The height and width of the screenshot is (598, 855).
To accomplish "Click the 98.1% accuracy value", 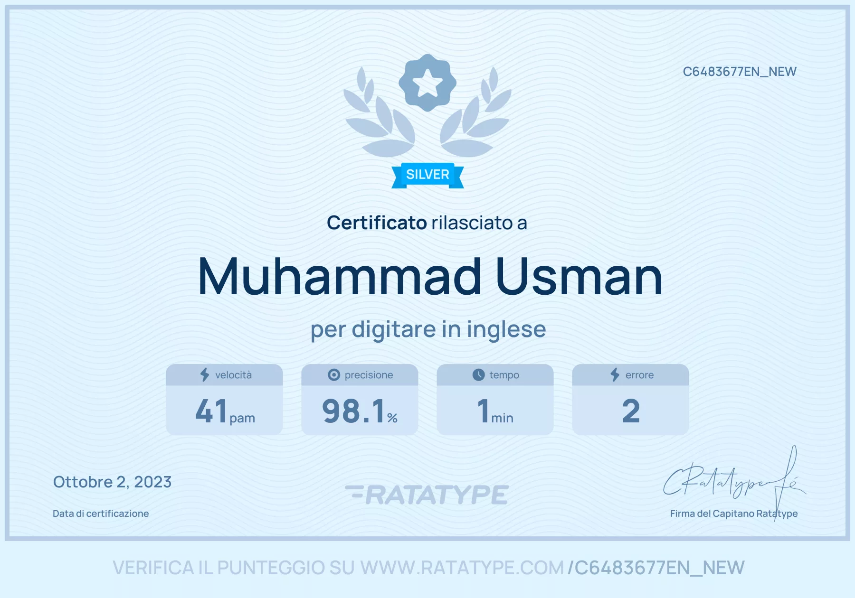I will 360,411.
